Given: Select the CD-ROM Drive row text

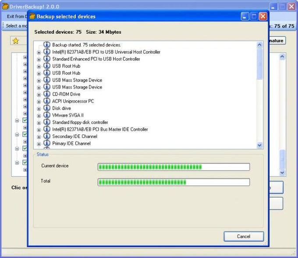Looking at the screenshot, I should 66,94.
